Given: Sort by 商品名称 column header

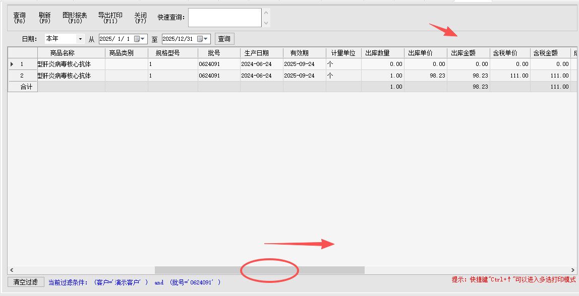Looking at the screenshot, I should 71,53.
